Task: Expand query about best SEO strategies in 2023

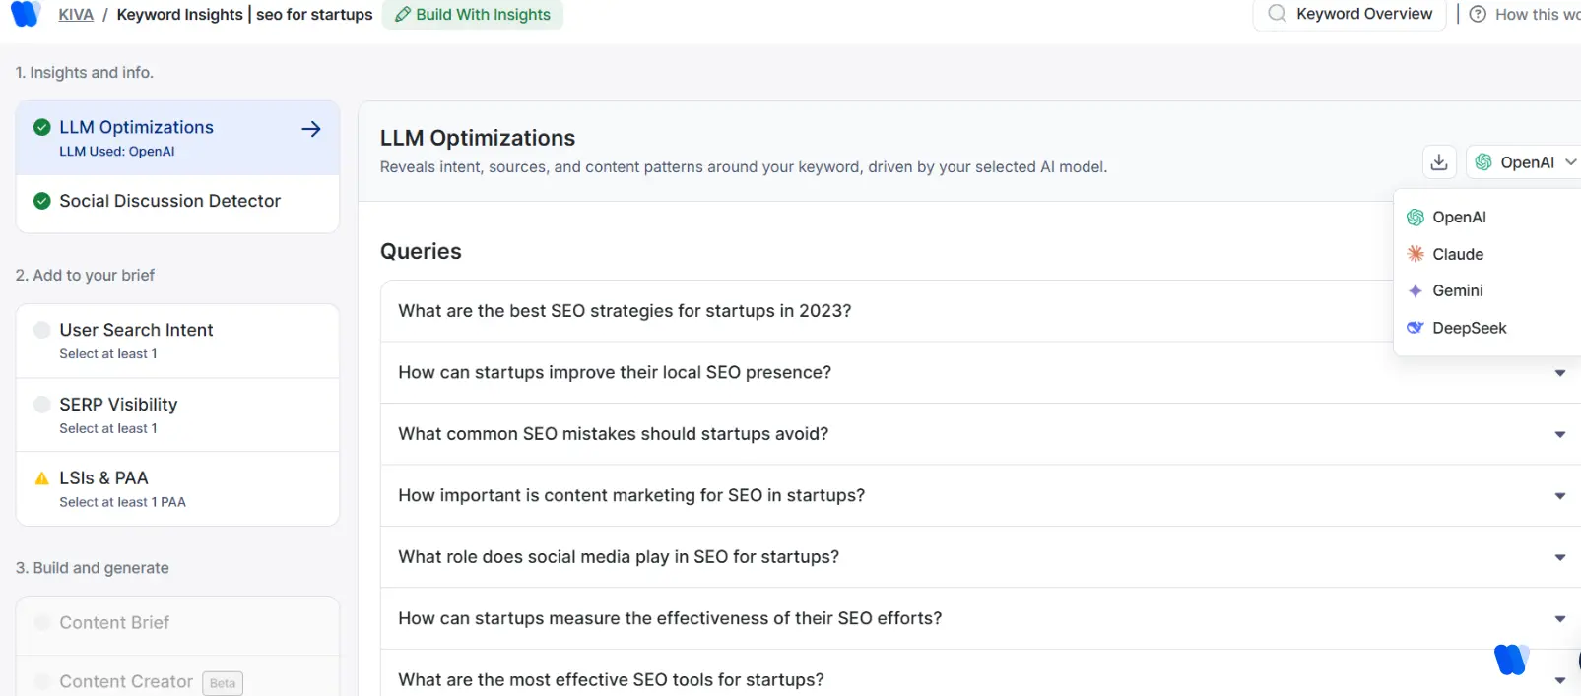Action: click(981, 311)
